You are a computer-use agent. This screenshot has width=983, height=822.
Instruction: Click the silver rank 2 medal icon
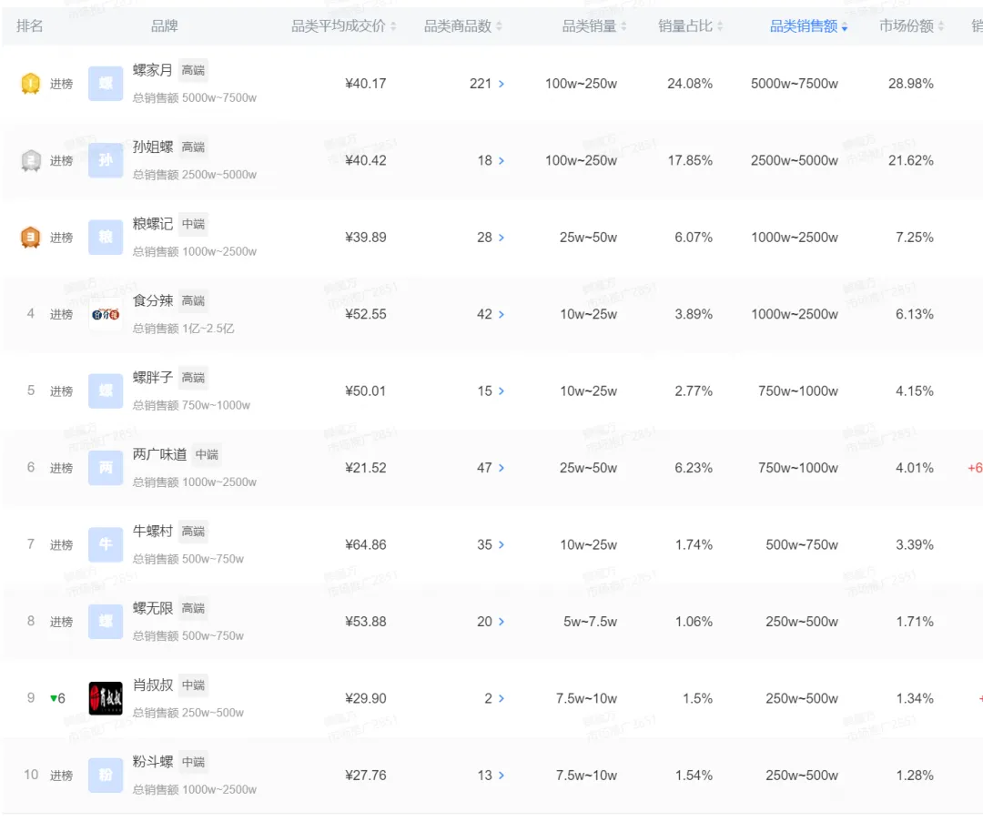[x=31, y=160]
